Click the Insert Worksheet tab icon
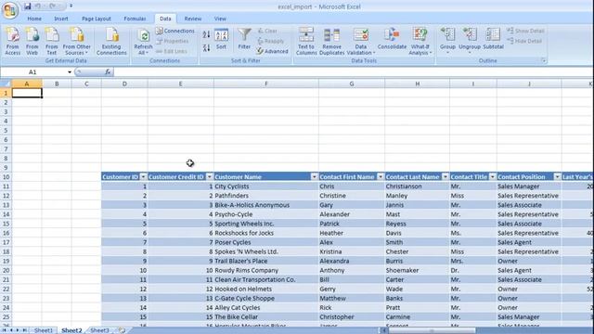The image size is (594, 334). pos(122,330)
